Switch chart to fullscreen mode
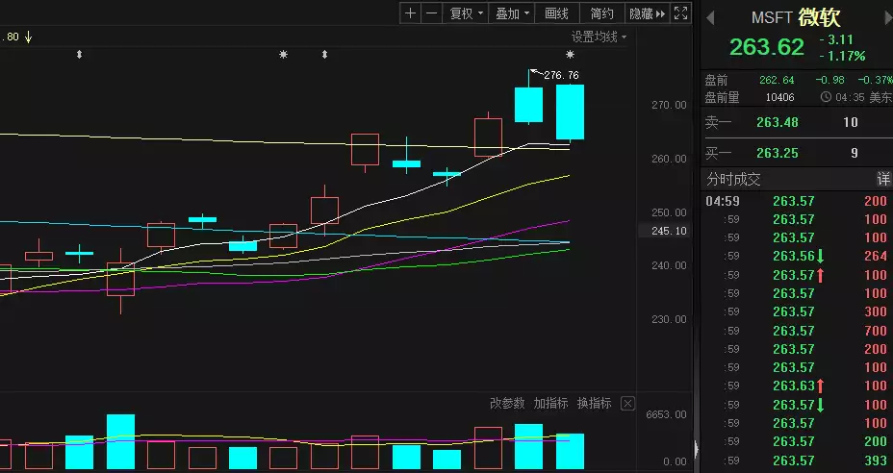The height and width of the screenshot is (473, 893). (680, 13)
